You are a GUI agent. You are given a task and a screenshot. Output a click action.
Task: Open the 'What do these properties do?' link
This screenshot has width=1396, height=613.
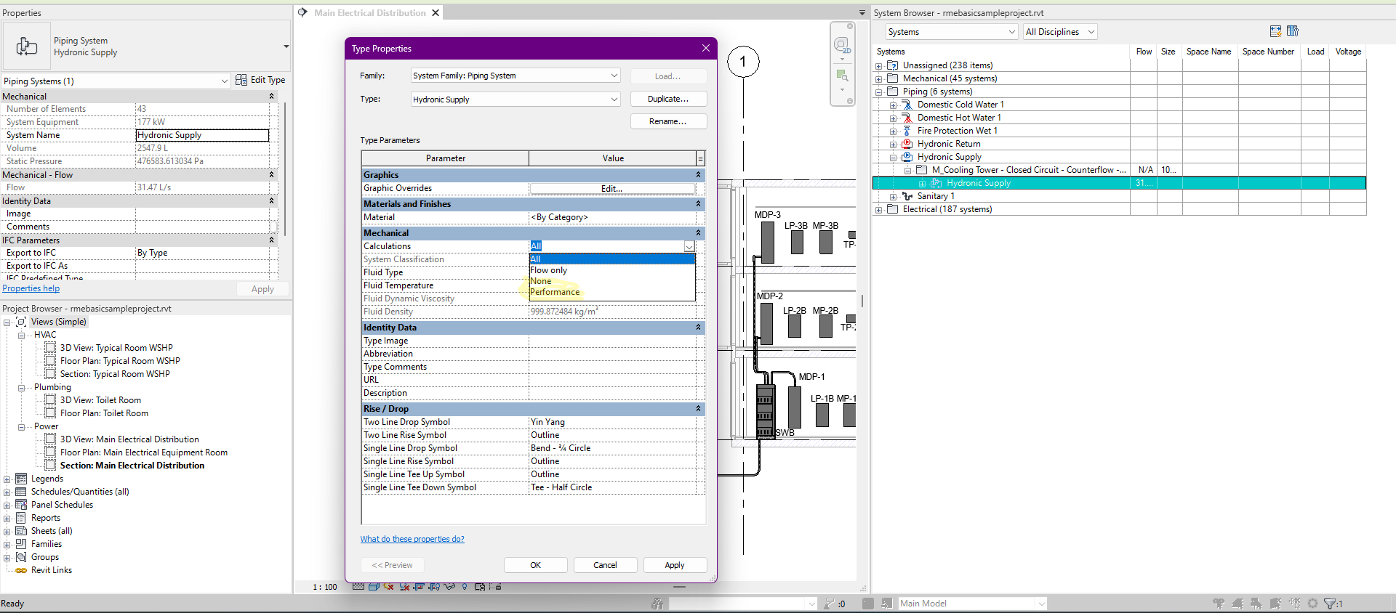click(412, 539)
